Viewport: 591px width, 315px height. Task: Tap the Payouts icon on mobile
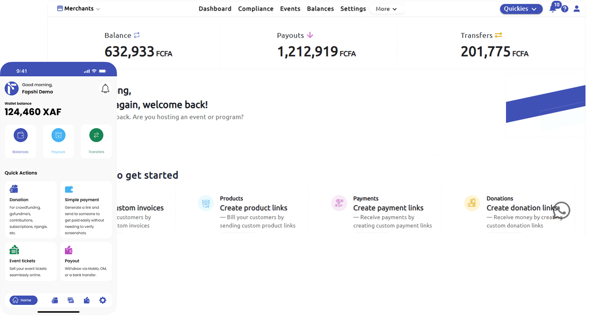pyautogui.click(x=58, y=135)
